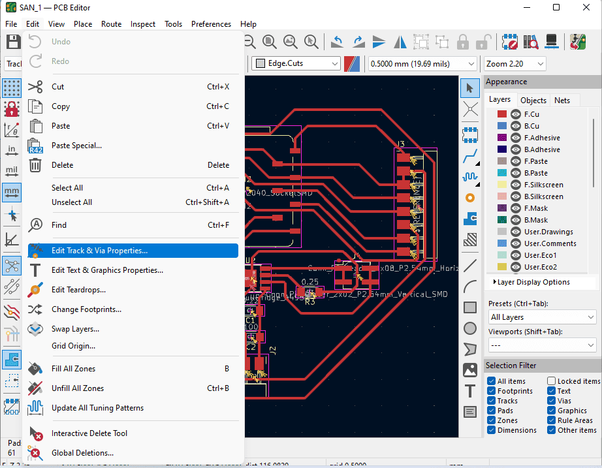Screen dimensions: 602x468
Task: Save the board with the floppy icon
Action: coord(13,42)
